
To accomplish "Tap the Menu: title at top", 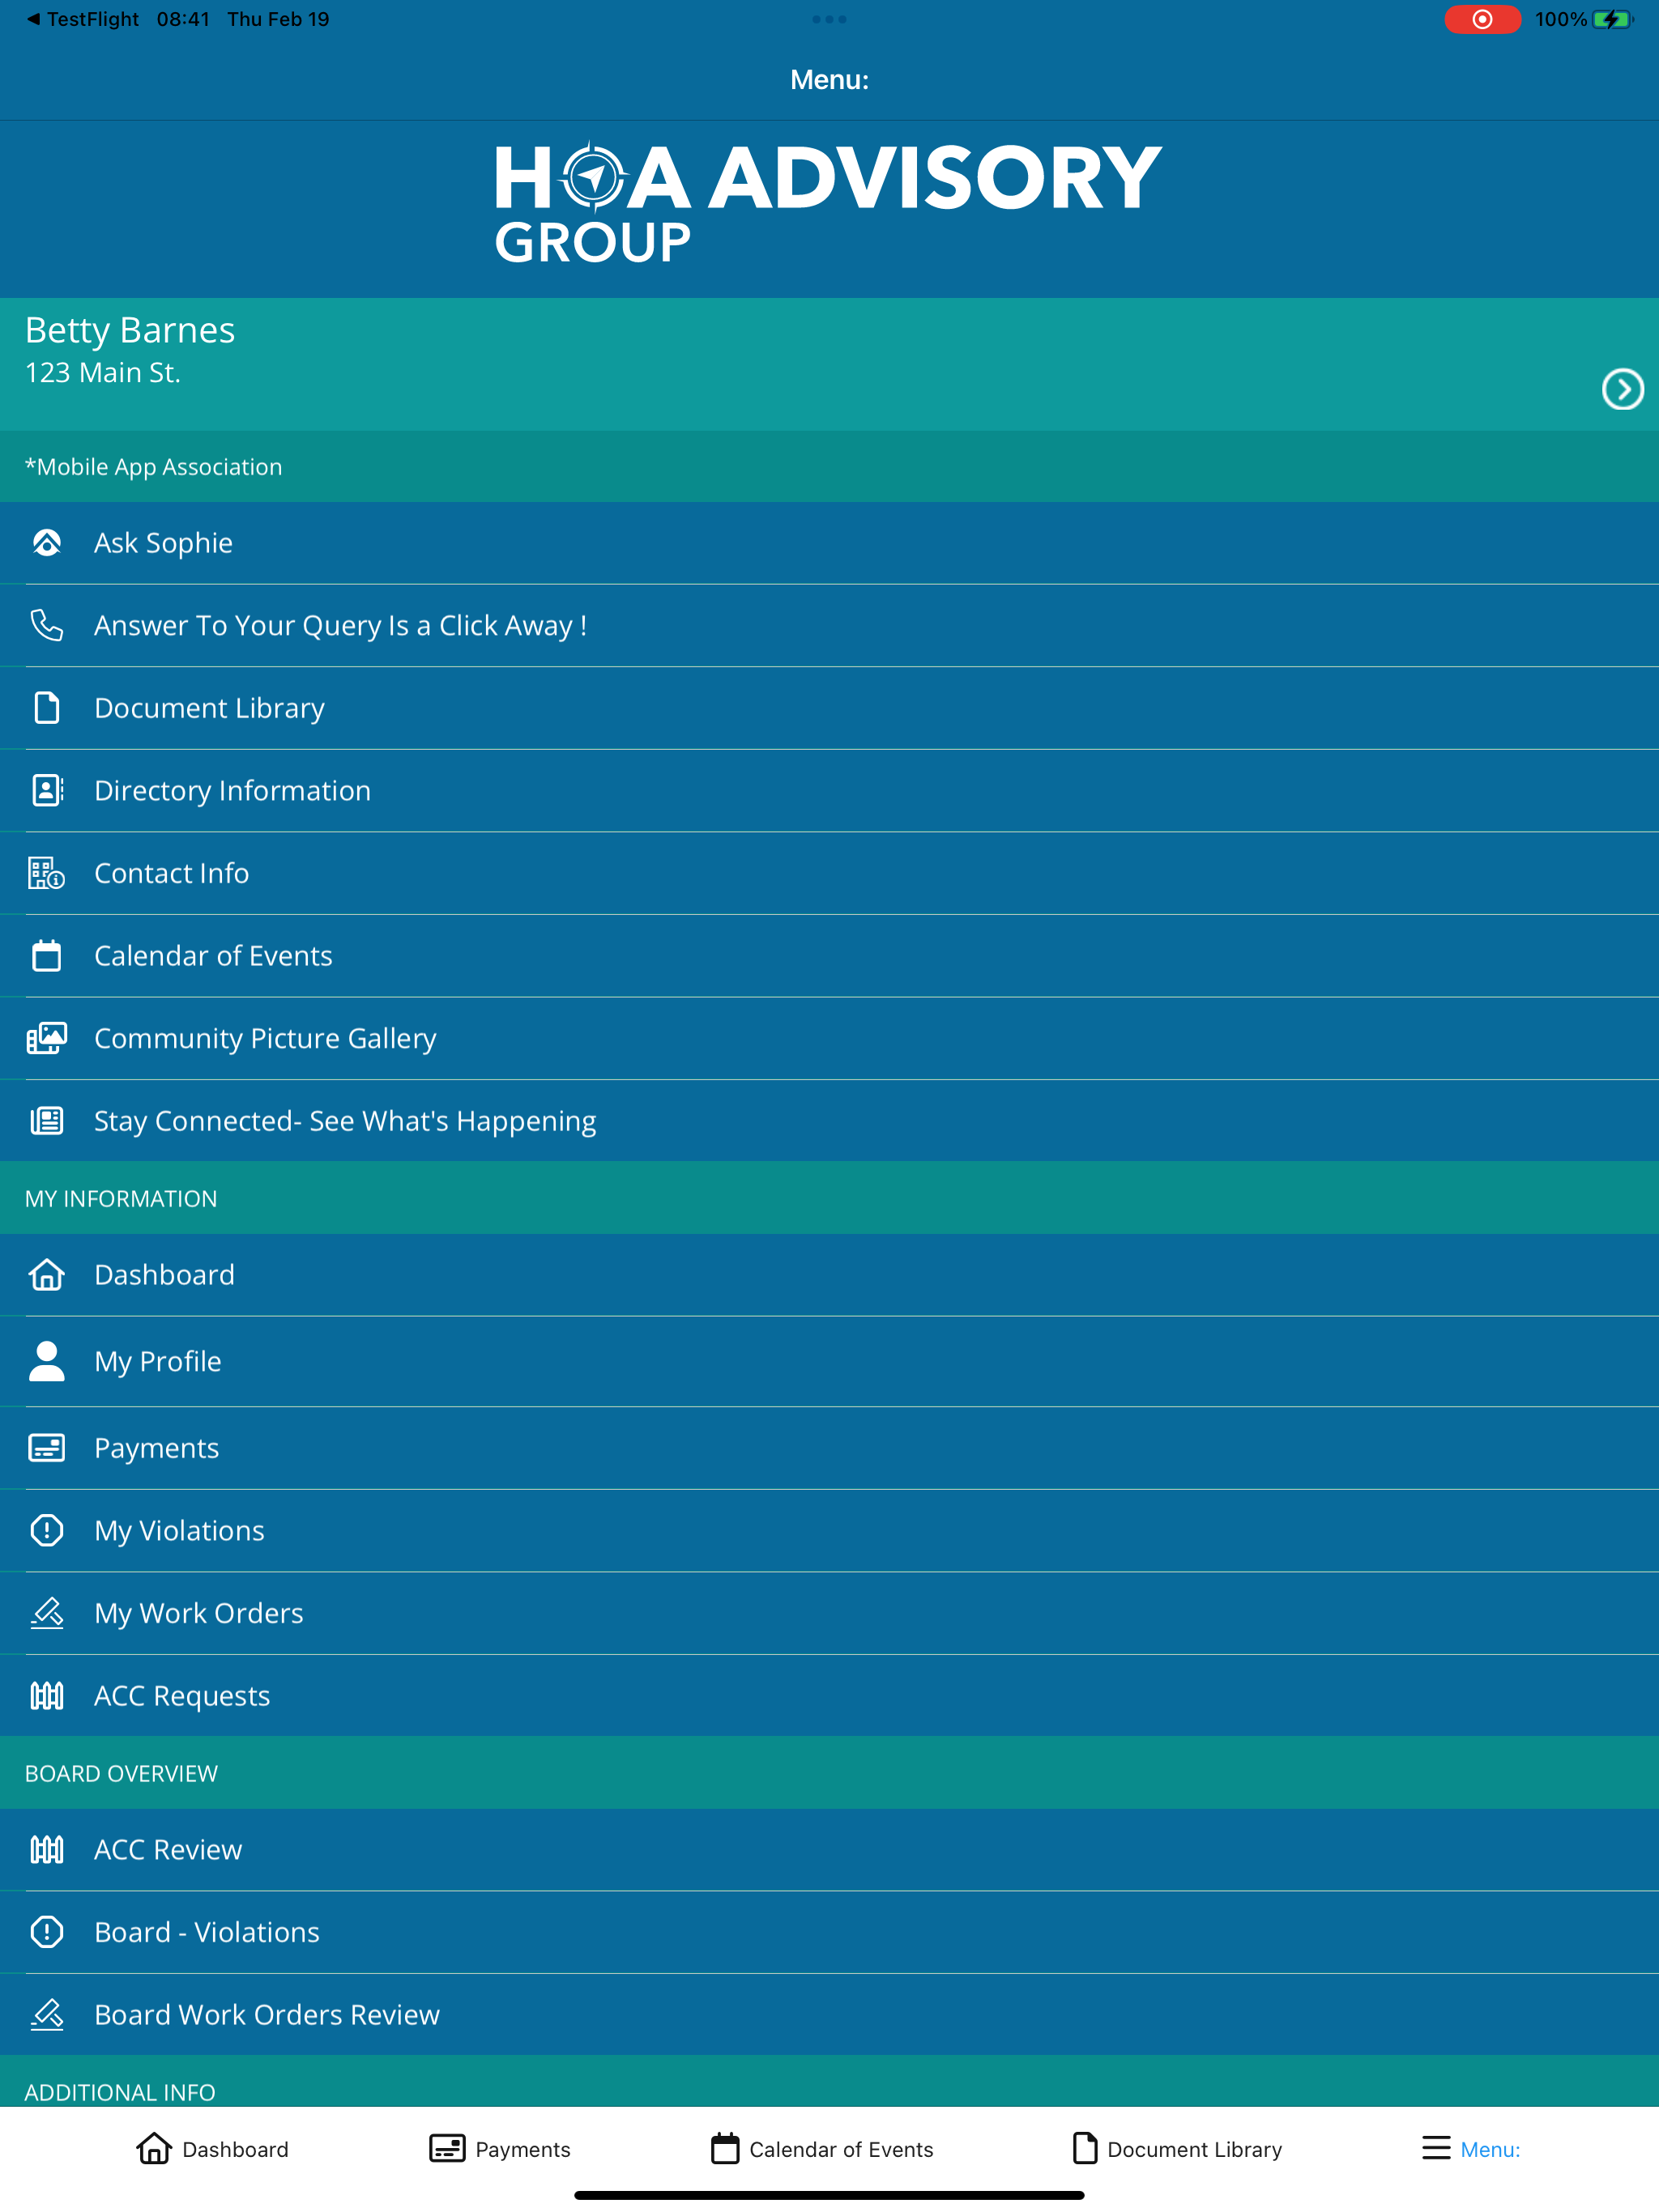I will (829, 80).
